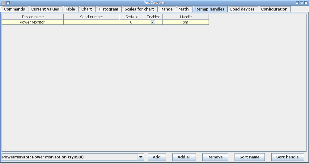Viewport: 309px width, 164px height.
Task: Click the PowerMonitor on ttyUSB0 combo box text
Action: pos(43,157)
